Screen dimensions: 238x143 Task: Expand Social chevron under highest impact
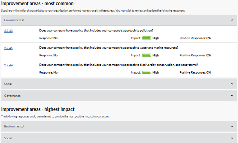coord(232,138)
